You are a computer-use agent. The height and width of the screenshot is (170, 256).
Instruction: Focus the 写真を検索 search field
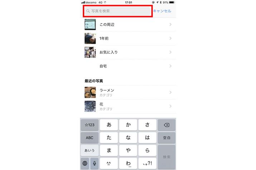[117, 11]
